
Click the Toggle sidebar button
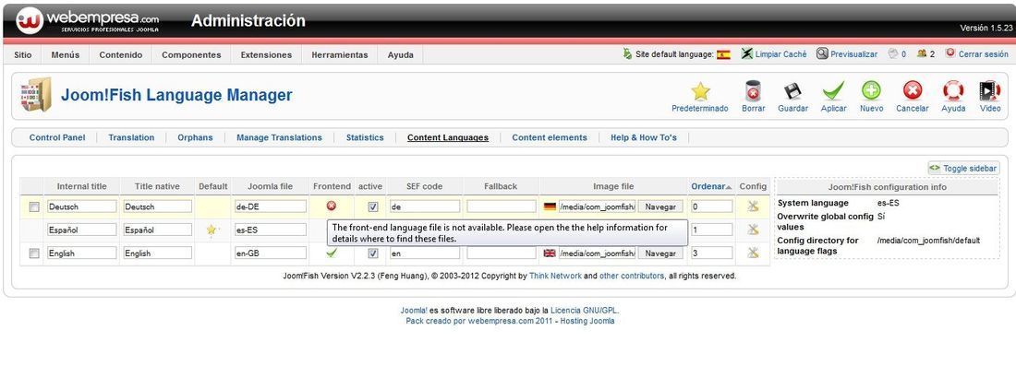963,168
